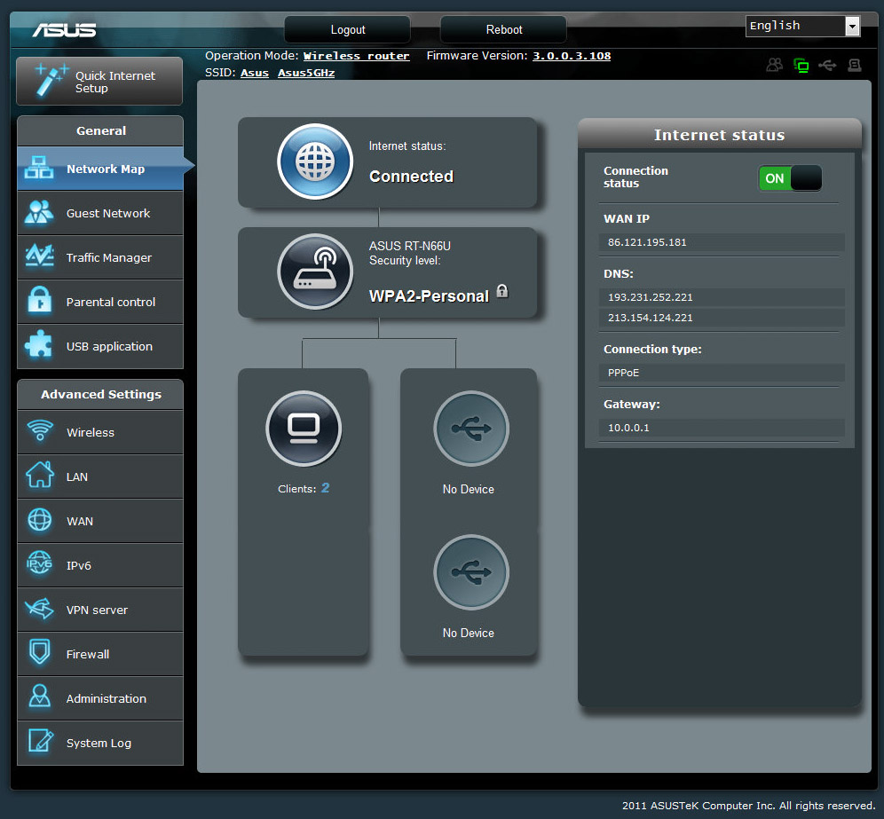Open LAN advanced settings
Viewport: 884px width, 819px height.
coord(100,476)
